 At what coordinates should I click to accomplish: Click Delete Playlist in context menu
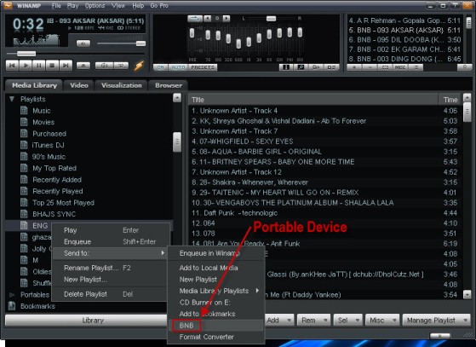click(110, 294)
